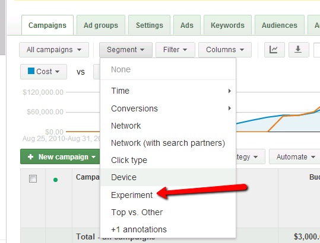Open the Columns dropdown
This screenshot has width=320, height=243.
point(225,50)
